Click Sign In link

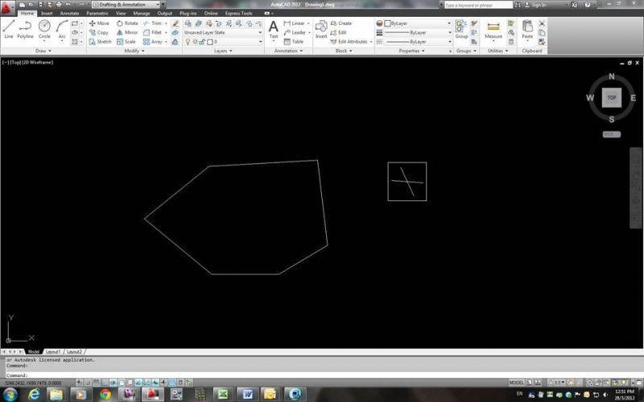(x=539, y=5)
